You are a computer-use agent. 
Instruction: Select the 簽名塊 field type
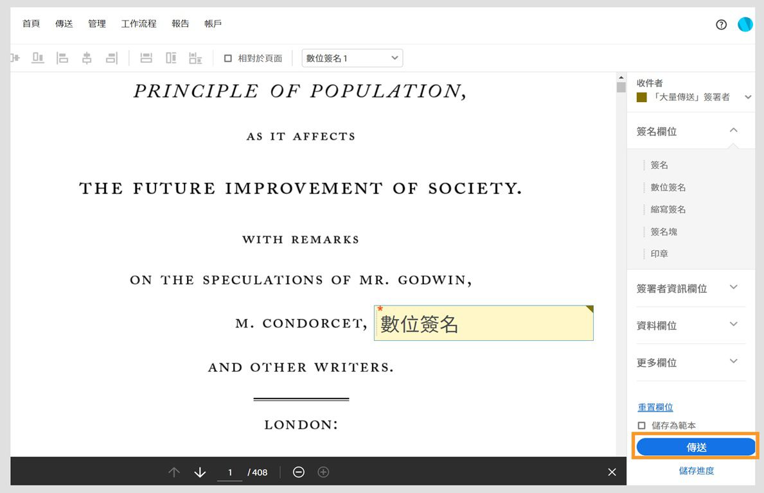pos(664,232)
